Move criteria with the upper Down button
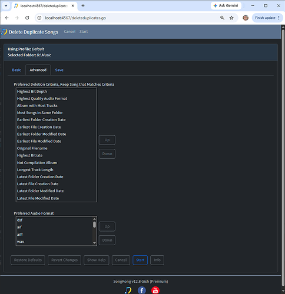 (107, 154)
